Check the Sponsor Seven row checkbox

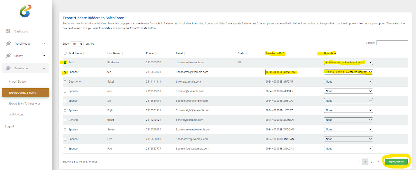pyautogui.click(x=65, y=130)
